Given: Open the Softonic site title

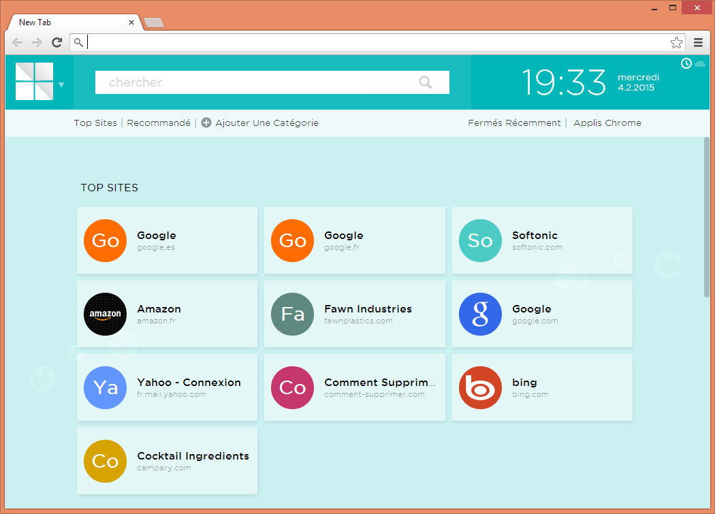Looking at the screenshot, I should 535,236.
